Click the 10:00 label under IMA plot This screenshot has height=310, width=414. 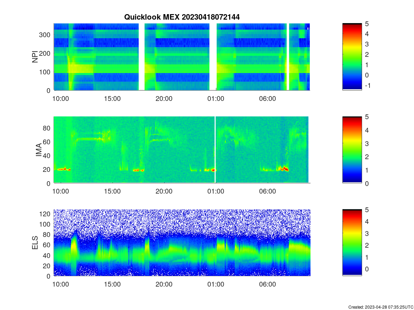coord(60,191)
